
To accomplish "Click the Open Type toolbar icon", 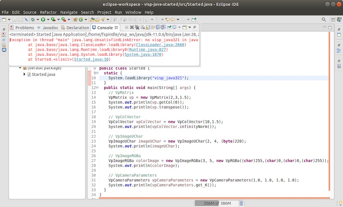I will (92, 20).
